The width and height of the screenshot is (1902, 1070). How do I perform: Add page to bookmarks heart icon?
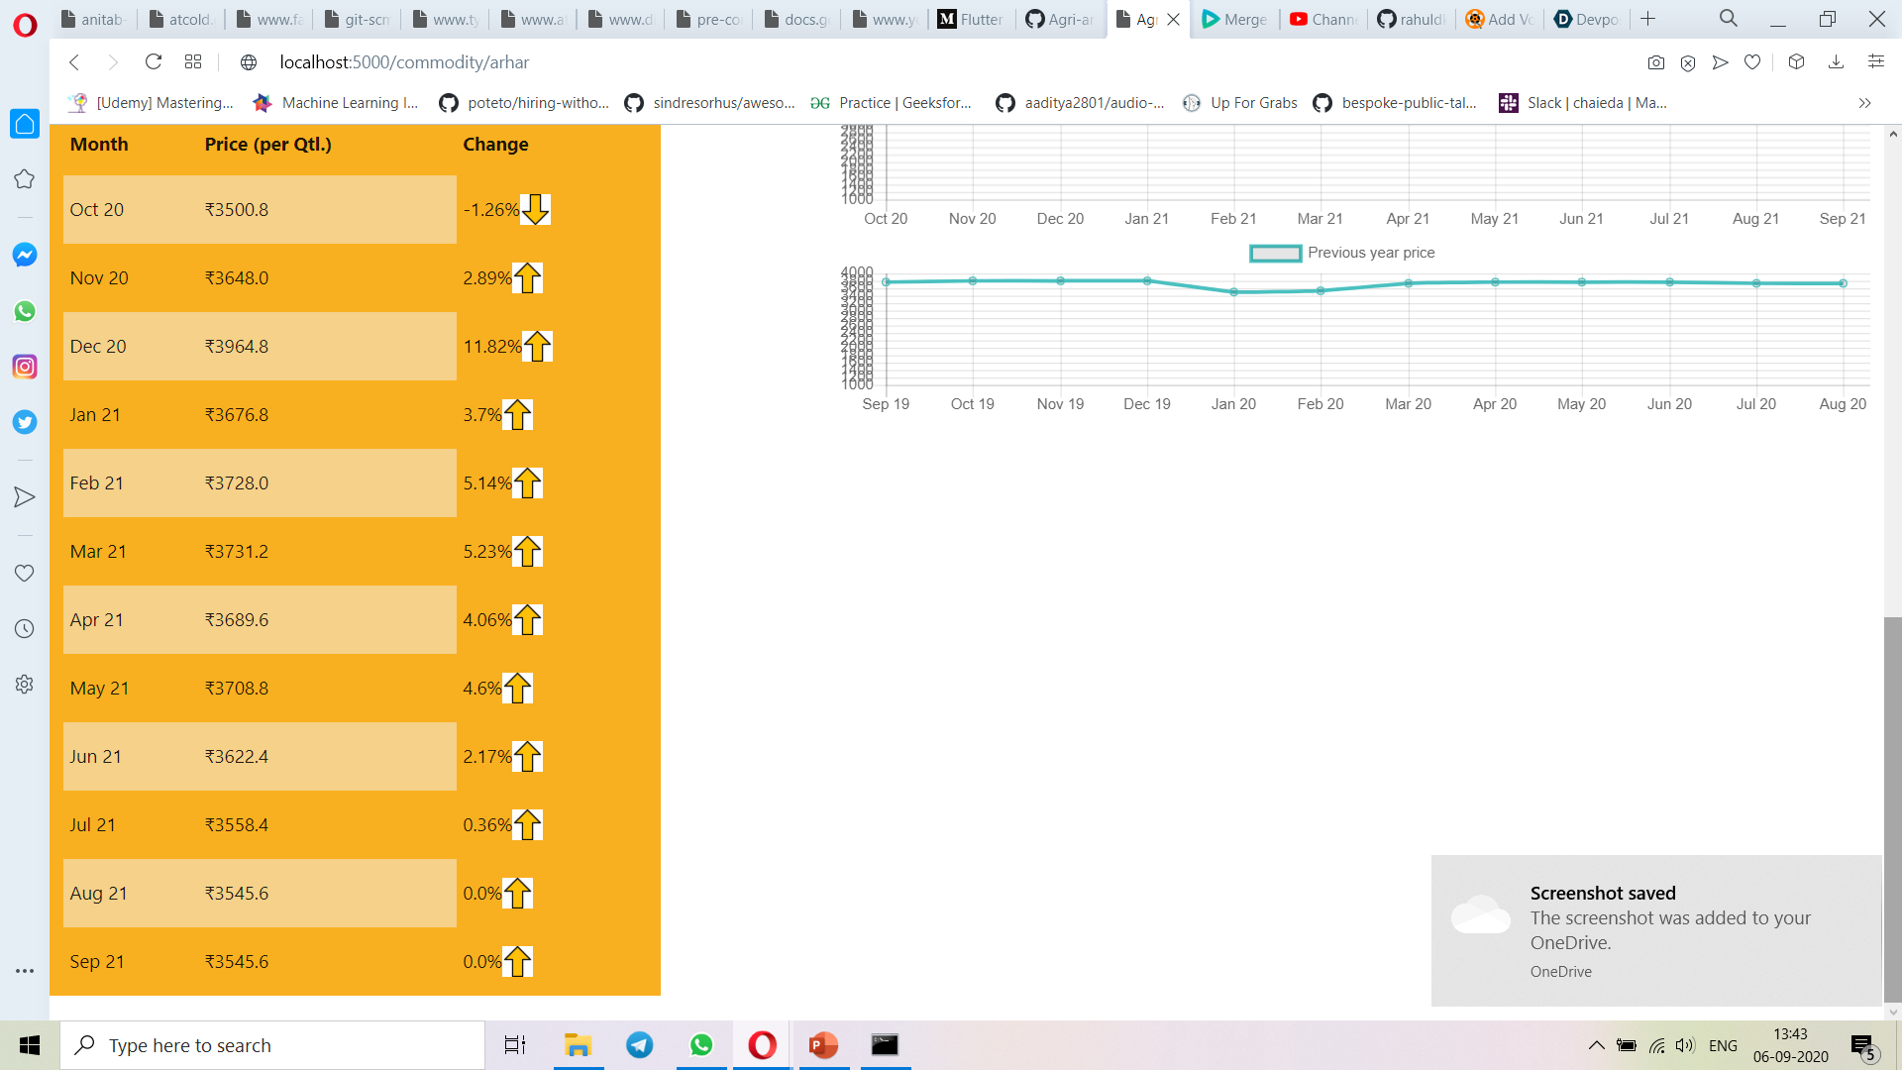point(1752,62)
